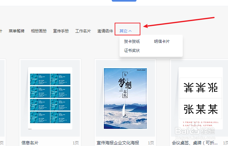Screen dimensions: 228x146
Task: Click the 宣传海报企业文化海报 template title
Action: 118,143
